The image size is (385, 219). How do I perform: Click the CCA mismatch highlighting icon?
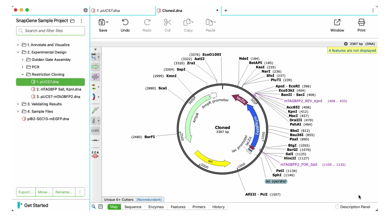pos(95,154)
